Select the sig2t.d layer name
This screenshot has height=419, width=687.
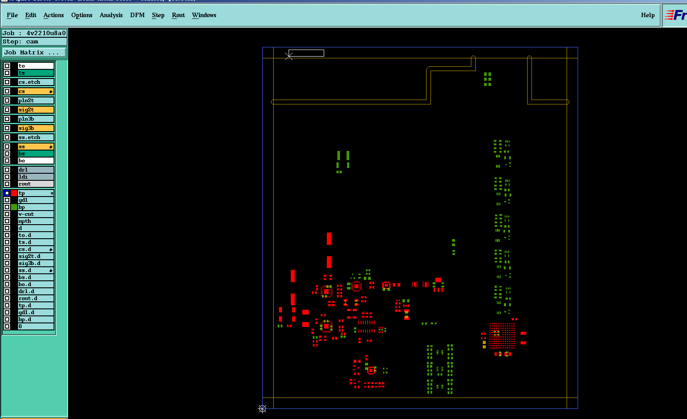(36, 256)
